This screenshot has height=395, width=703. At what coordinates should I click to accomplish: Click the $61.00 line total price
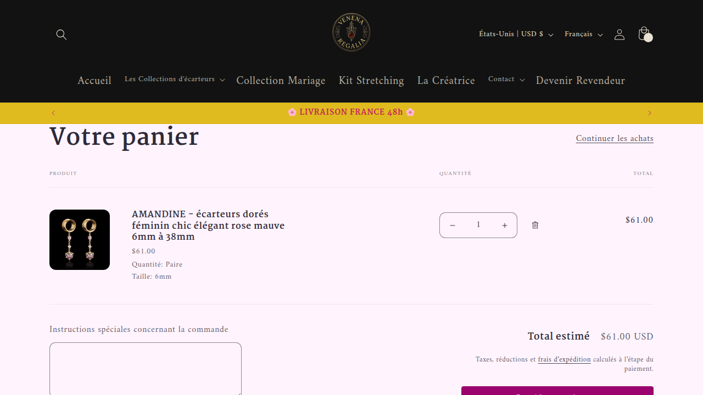point(639,220)
